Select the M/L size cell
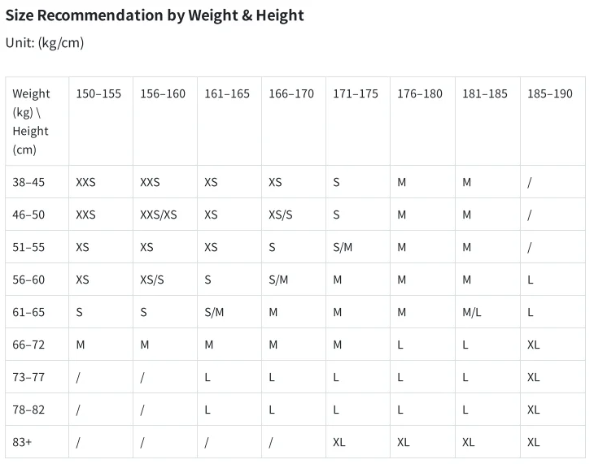Image resolution: width=594 pixels, height=464 pixels. point(472,312)
